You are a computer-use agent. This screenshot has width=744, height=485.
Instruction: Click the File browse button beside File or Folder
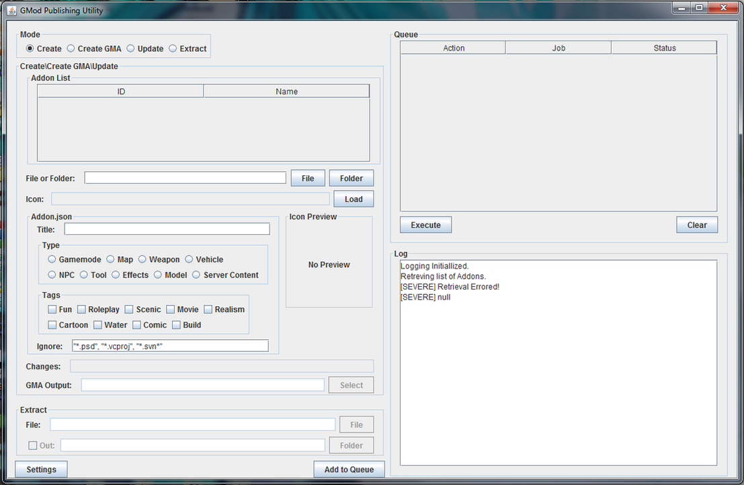(x=308, y=178)
